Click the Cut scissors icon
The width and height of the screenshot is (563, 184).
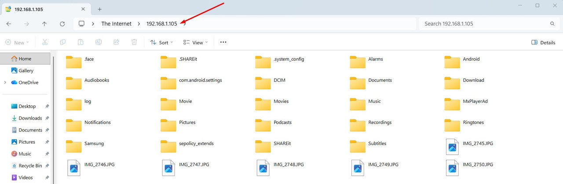click(x=44, y=42)
